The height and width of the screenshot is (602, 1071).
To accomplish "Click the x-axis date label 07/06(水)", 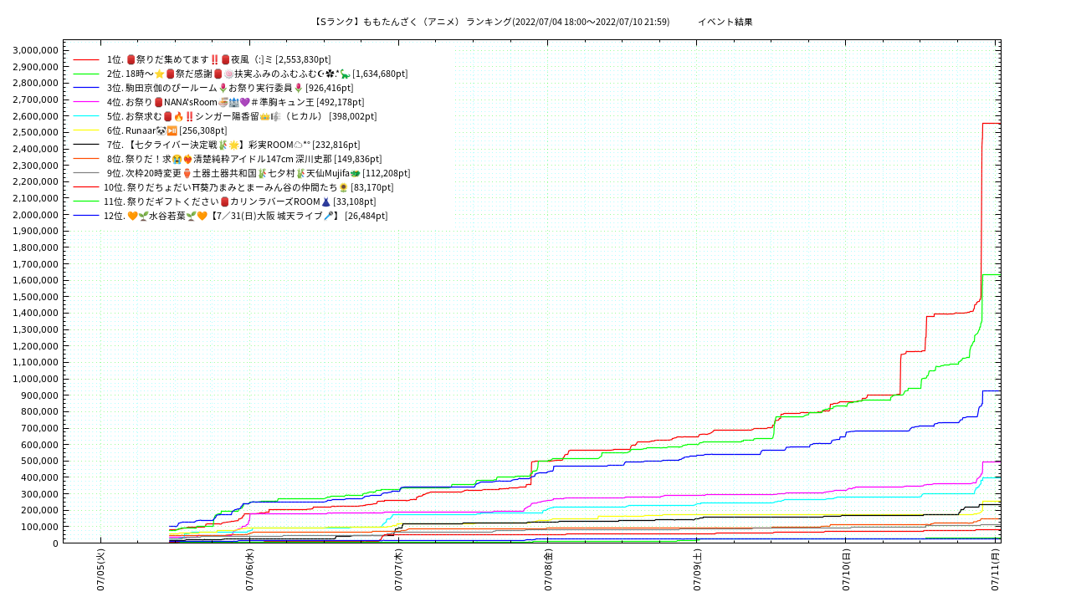I will 249,570.
